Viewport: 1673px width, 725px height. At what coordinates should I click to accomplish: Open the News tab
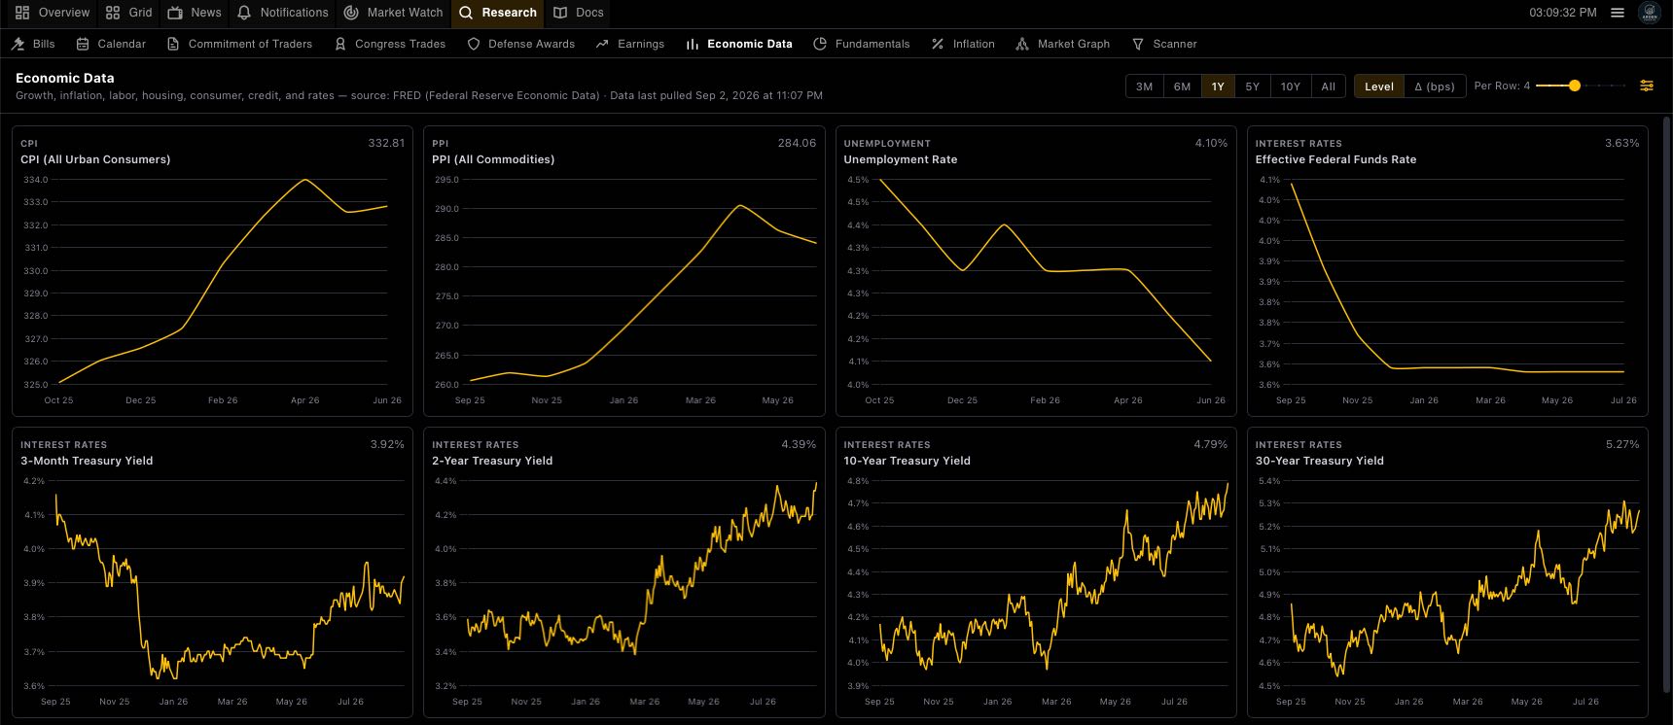tap(195, 13)
